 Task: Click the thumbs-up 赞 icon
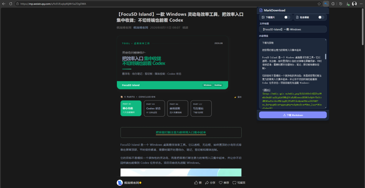[x=196, y=183]
